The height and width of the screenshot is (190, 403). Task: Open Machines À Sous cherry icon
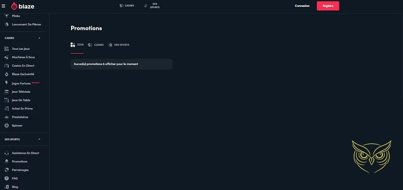[x=7, y=57]
